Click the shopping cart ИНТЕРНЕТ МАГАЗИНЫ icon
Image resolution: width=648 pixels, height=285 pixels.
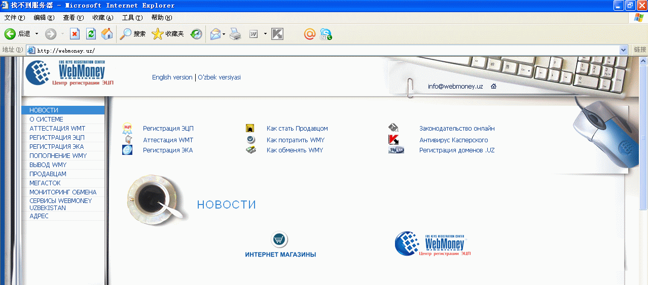point(279,239)
